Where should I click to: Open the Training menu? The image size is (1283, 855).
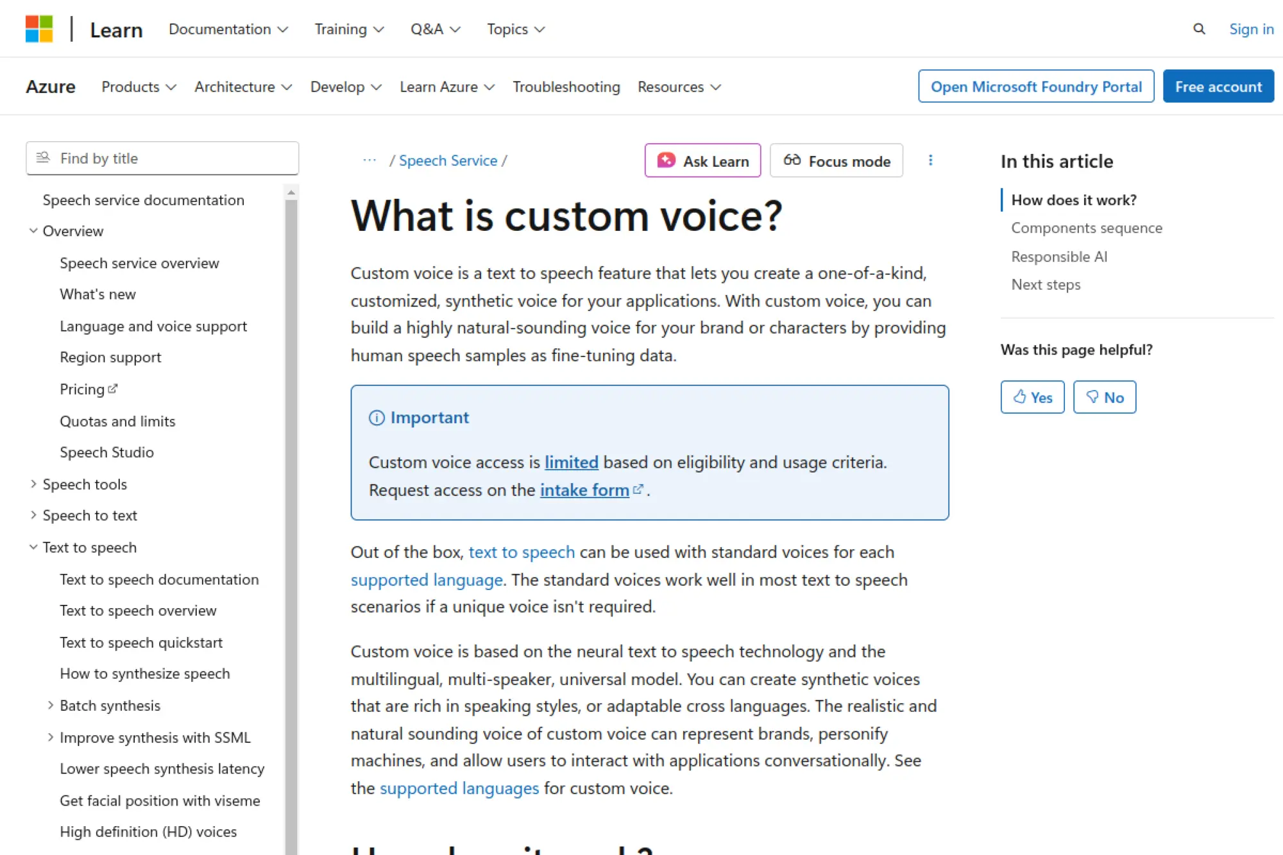click(348, 29)
